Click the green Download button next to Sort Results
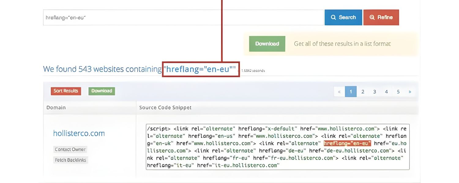 tap(102, 91)
